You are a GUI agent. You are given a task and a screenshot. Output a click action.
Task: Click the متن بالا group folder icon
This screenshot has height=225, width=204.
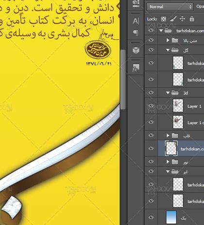coord(175,40)
